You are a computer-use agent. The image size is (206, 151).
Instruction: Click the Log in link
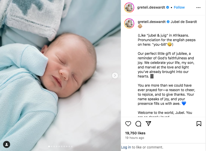pos(126,147)
